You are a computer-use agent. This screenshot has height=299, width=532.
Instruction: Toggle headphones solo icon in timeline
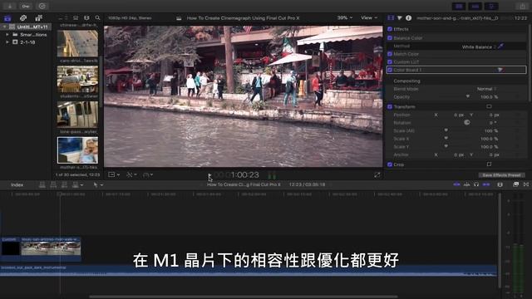476,184
